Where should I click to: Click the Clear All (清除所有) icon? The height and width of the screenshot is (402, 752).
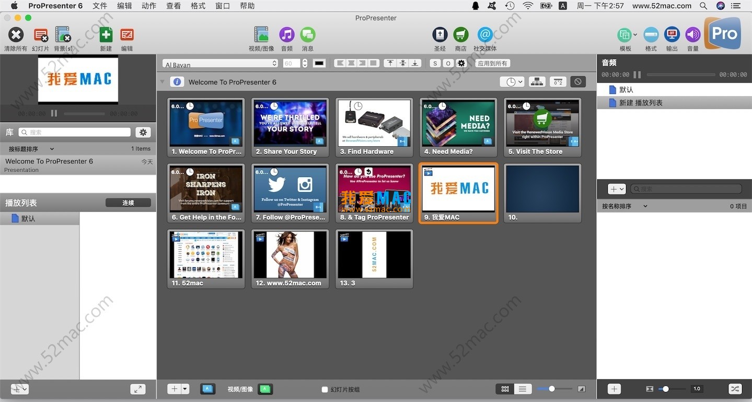tap(16, 35)
